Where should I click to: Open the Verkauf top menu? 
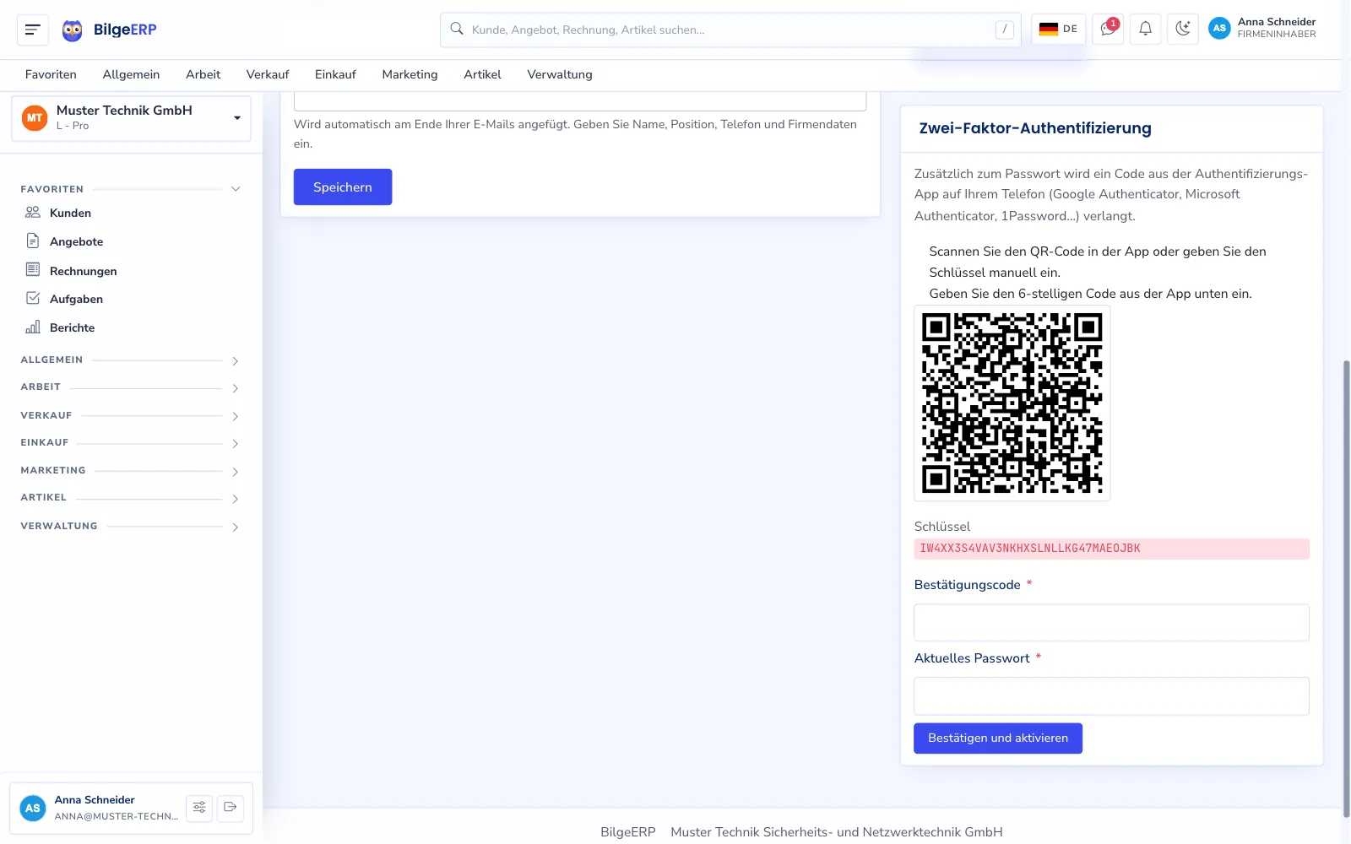[x=268, y=74]
